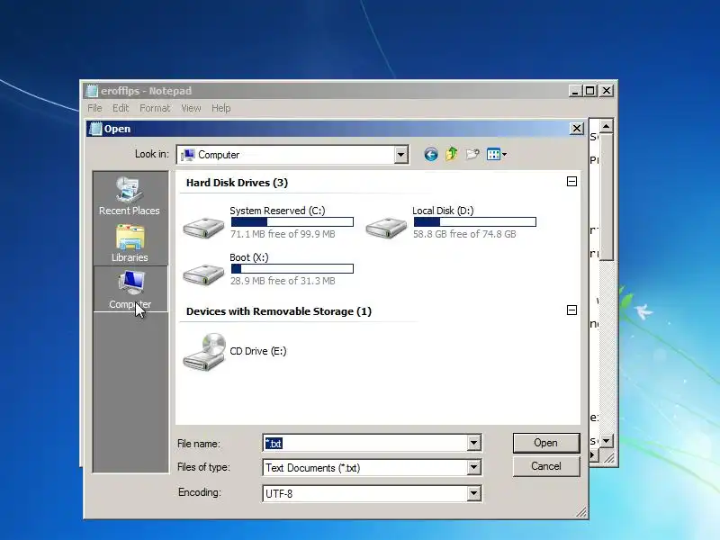Screen dimensions: 720x540
Task: Click the Open dialog title icon
Action: click(x=95, y=129)
